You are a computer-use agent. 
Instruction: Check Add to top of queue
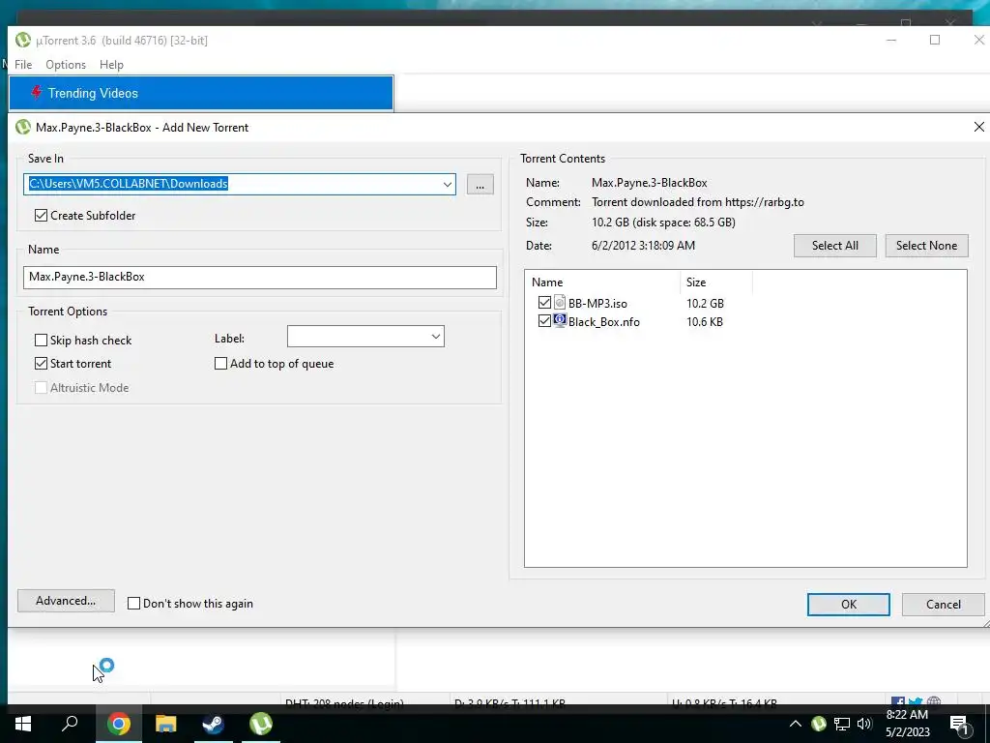click(x=221, y=364)
